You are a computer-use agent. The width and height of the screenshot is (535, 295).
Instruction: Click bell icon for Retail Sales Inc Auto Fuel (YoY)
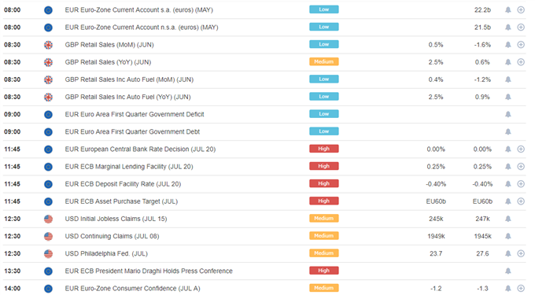tap(508, 97)
